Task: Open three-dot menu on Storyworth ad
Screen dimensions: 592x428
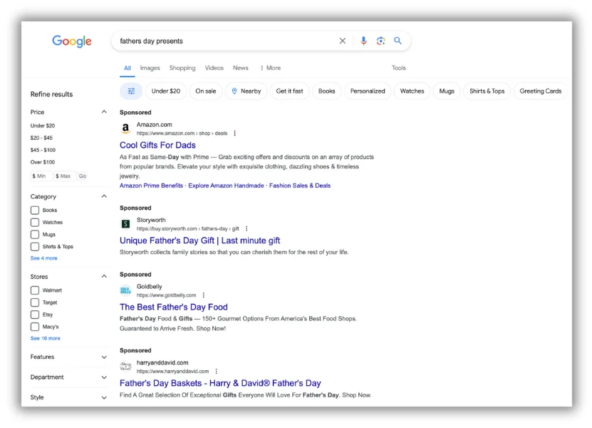Action: [x=246, y=228]
